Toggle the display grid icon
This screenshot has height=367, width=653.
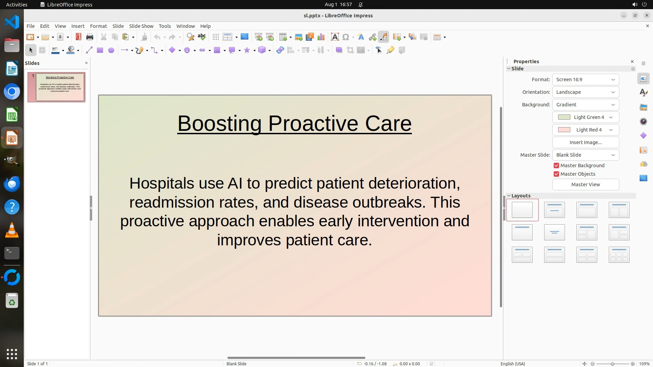tap(216, 37)
